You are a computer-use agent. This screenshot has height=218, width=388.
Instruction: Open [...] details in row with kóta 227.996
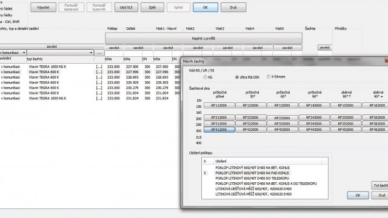pos(99,72)
